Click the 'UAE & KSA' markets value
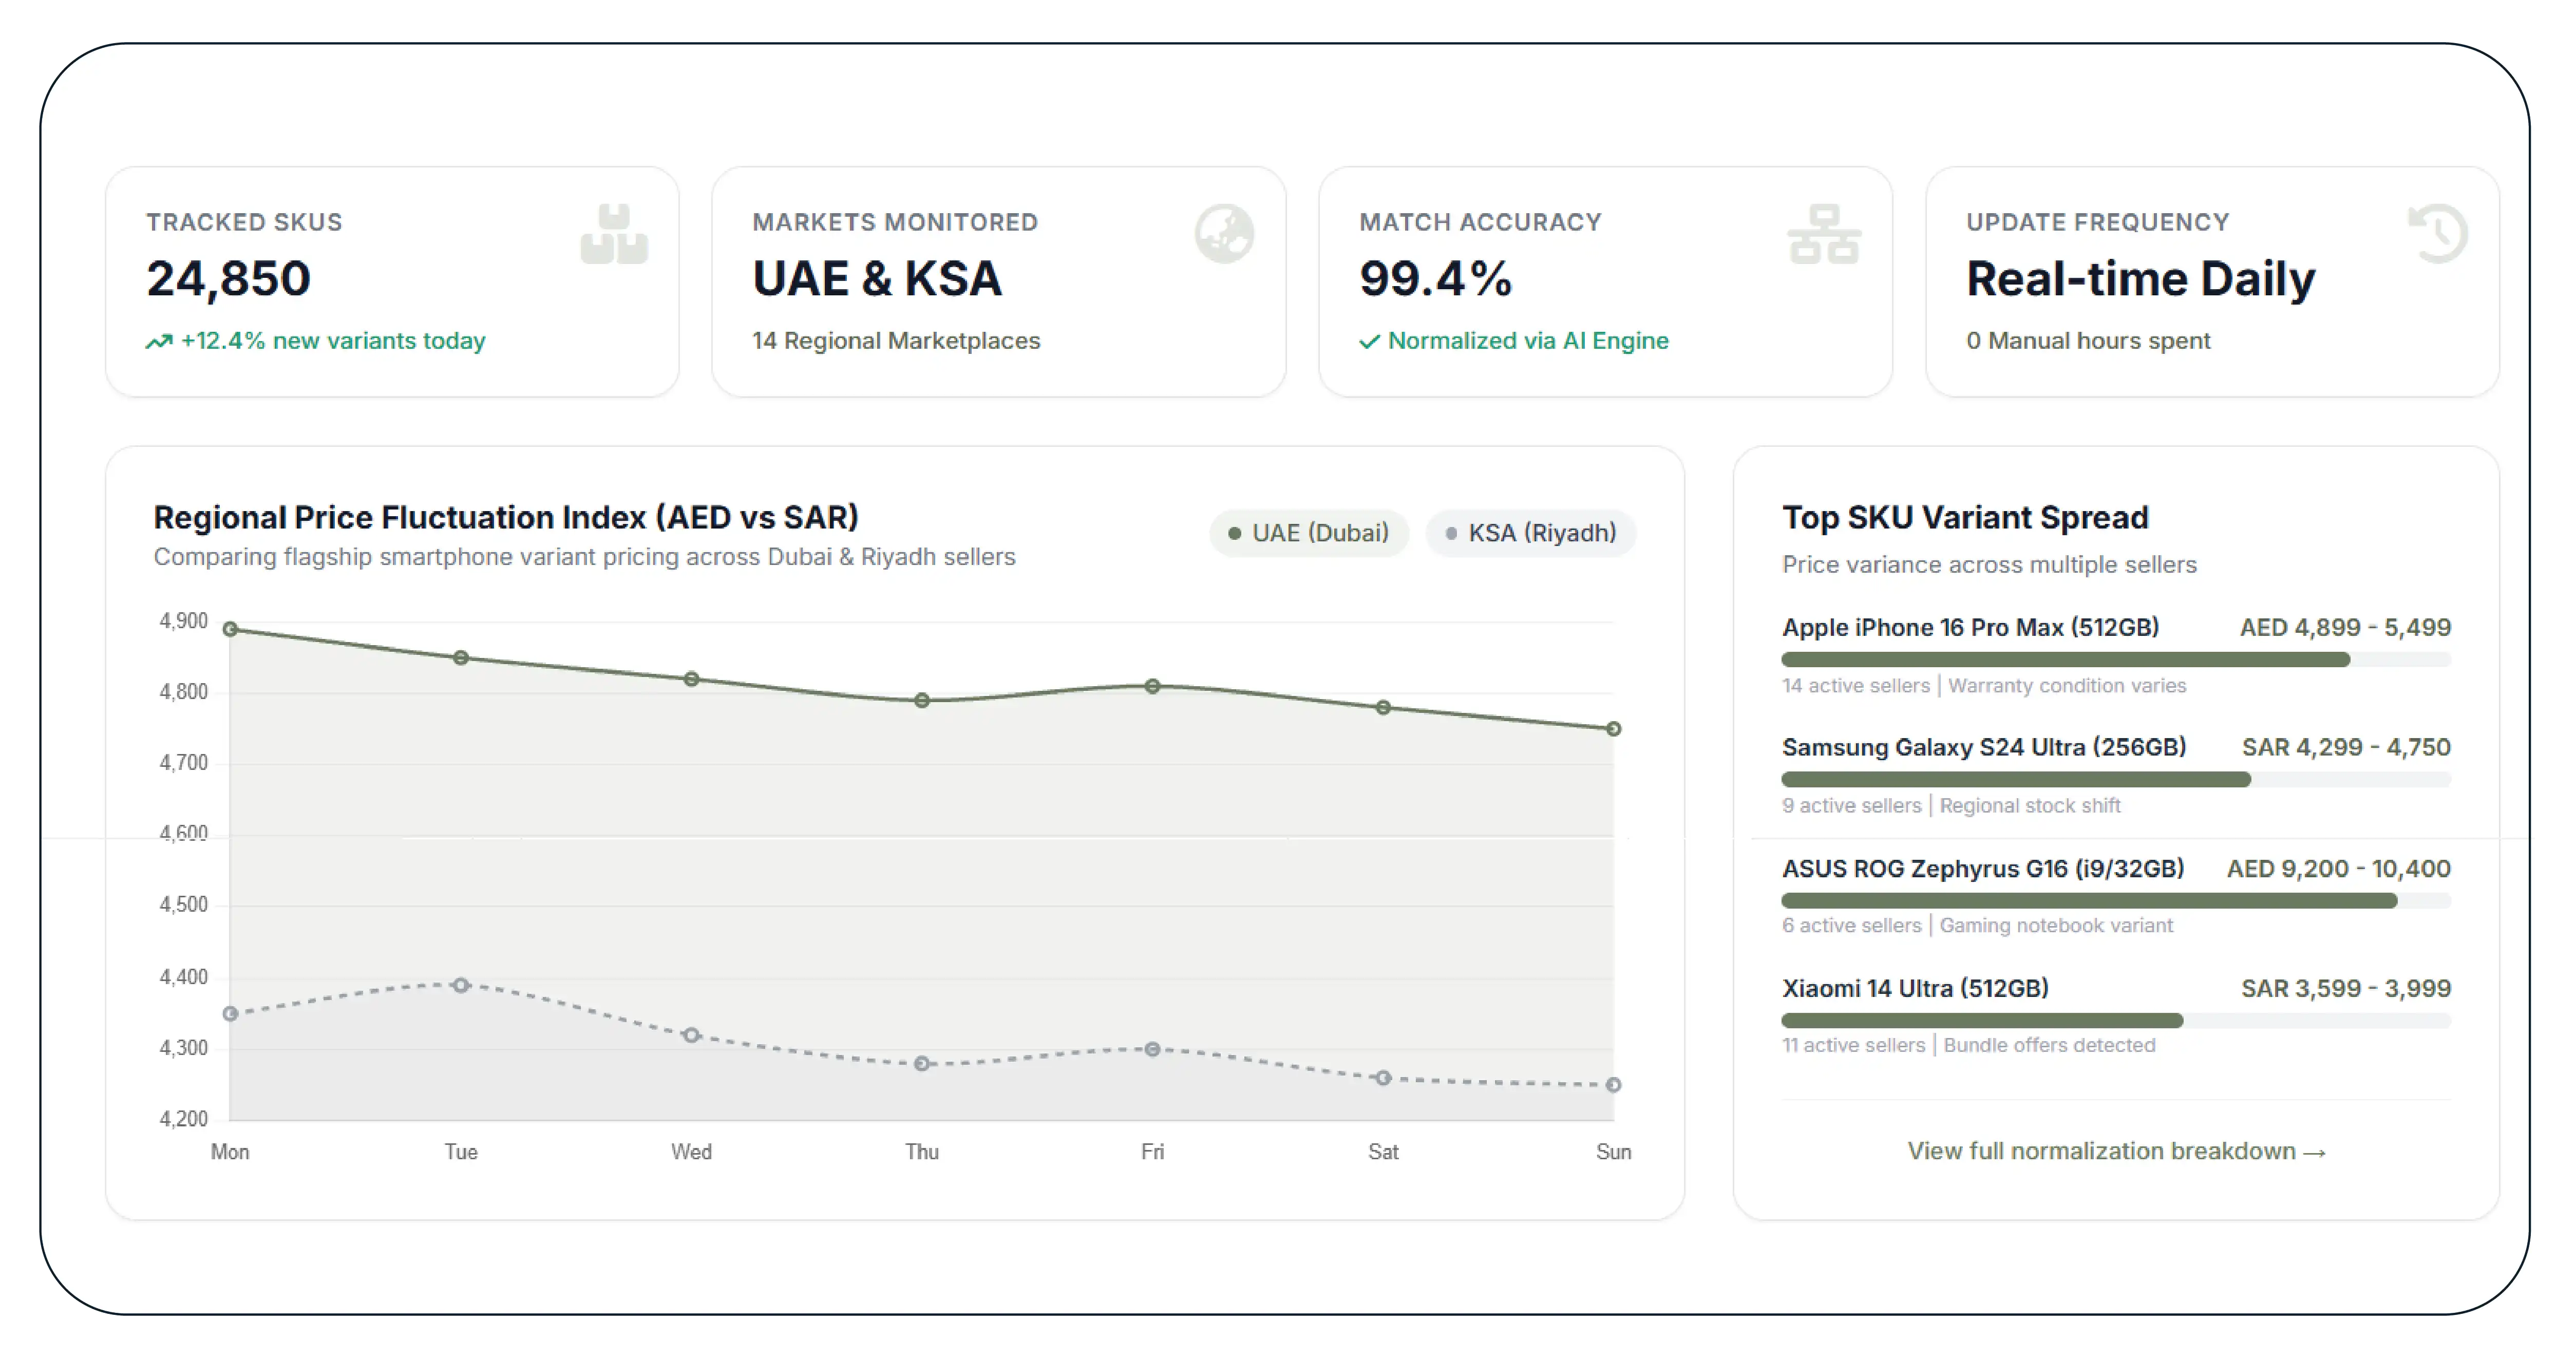Viewport: 2576px width, 1357px height. coord(877,279)
